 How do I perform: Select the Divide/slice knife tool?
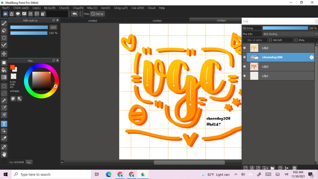click(x=4, y=138)
